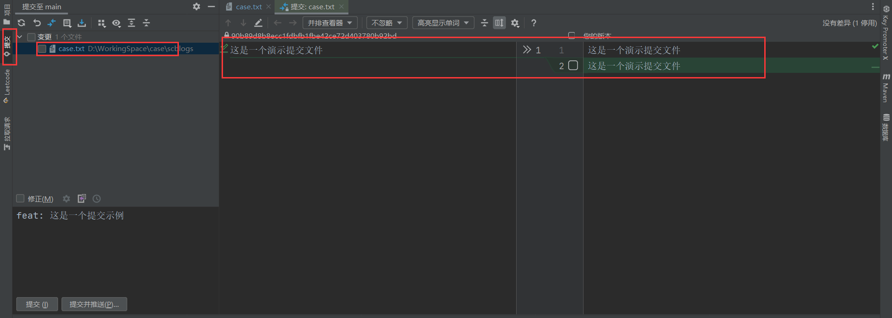
Task: Click line 1 text in left diff pane
Action: [276, 50]
